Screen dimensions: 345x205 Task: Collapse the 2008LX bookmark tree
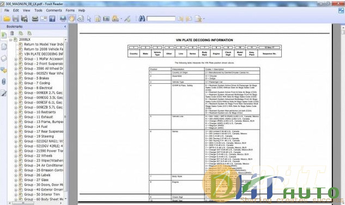point(10,40)
